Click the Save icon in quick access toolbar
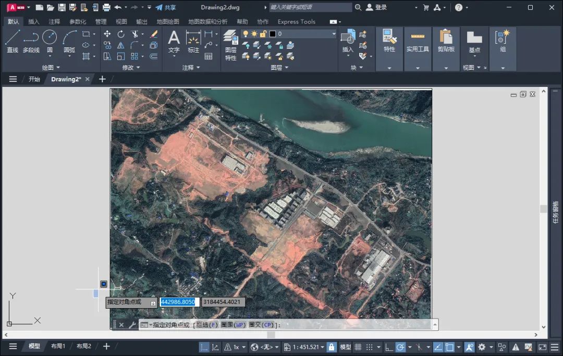This screenshot has height=356, width=563. 62,7
